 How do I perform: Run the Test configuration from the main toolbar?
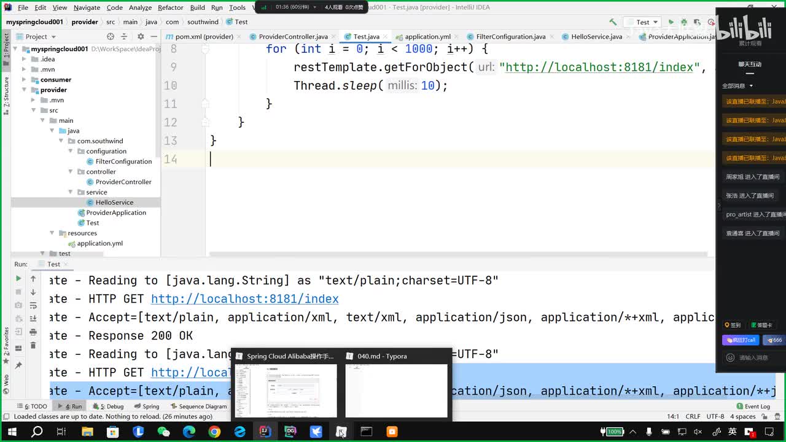point(671,22)
